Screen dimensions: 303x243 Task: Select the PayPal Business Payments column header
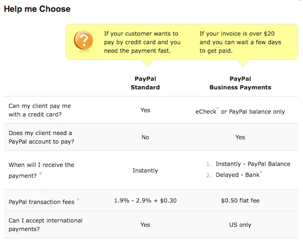pos(240,83)
